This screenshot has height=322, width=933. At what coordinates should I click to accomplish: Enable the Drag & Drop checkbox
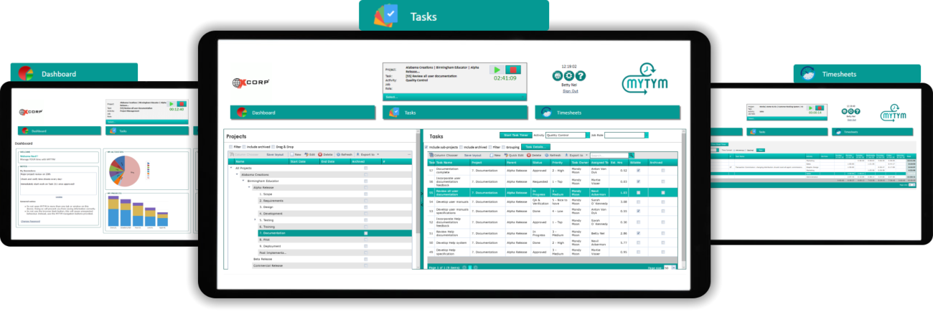(x=274, y=146)
